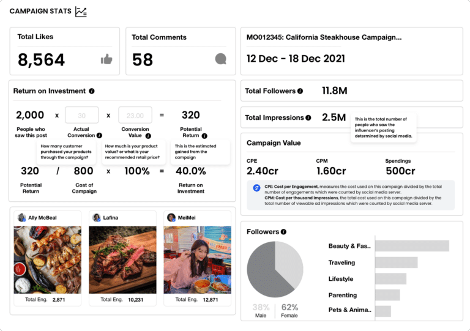This screenshot has height=331, width=470.
Task: Click the California Steakhouse Campaign title
Action: (x=324, y=37)
